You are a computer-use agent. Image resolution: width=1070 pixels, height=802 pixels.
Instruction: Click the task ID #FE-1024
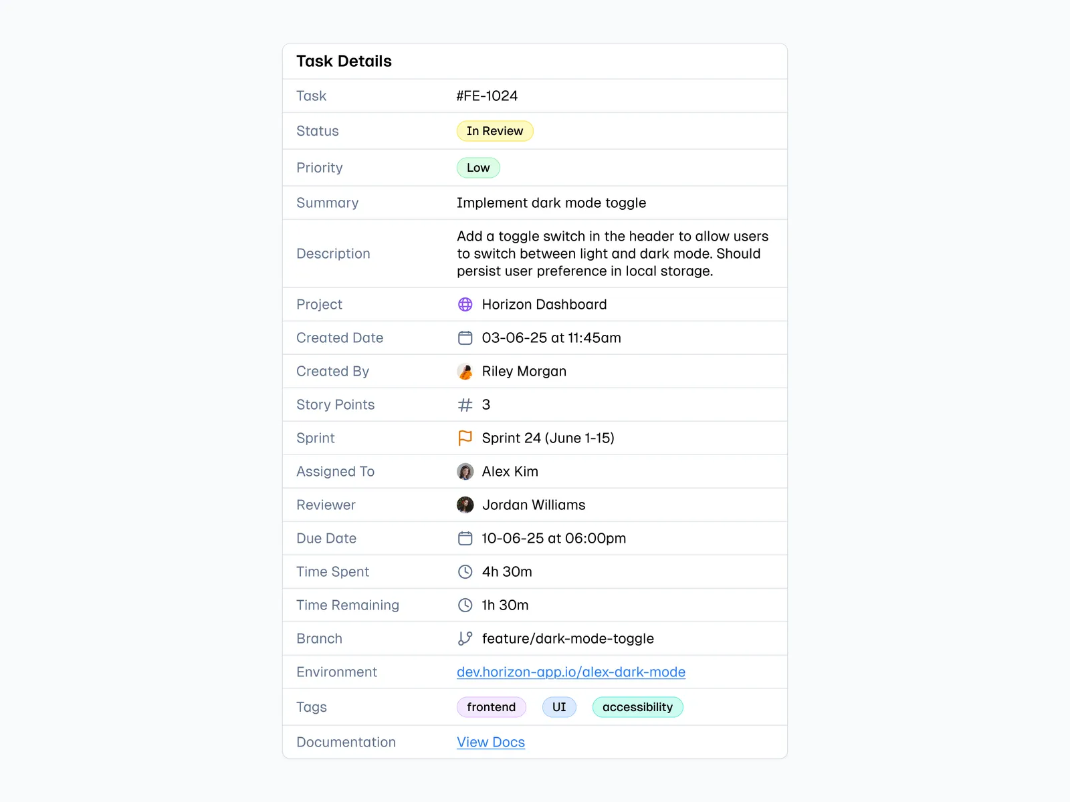click(x=487, y=96)
